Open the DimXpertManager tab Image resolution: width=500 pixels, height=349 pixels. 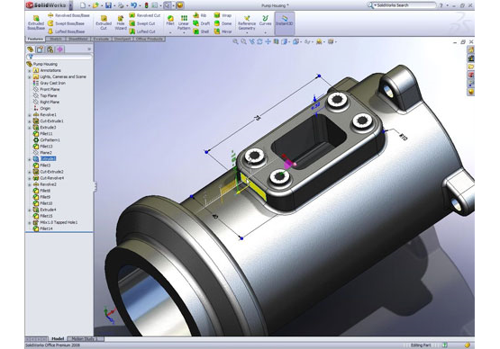60,49
